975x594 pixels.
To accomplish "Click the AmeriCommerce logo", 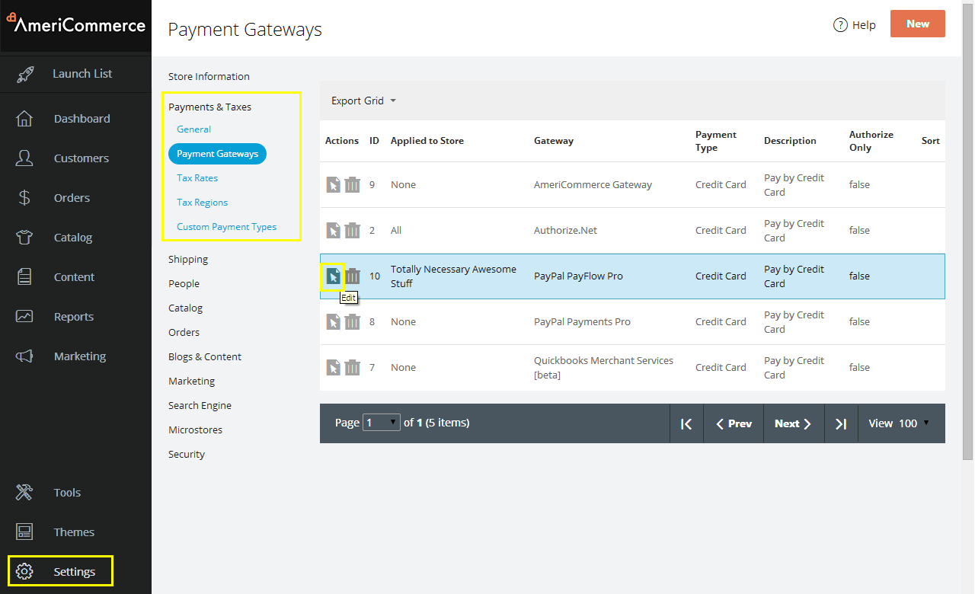I will [x=76, y=24].
